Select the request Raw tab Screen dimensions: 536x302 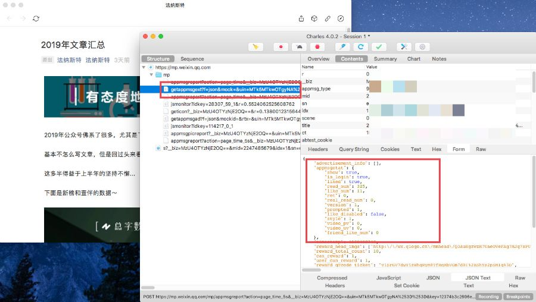(481, 149)
